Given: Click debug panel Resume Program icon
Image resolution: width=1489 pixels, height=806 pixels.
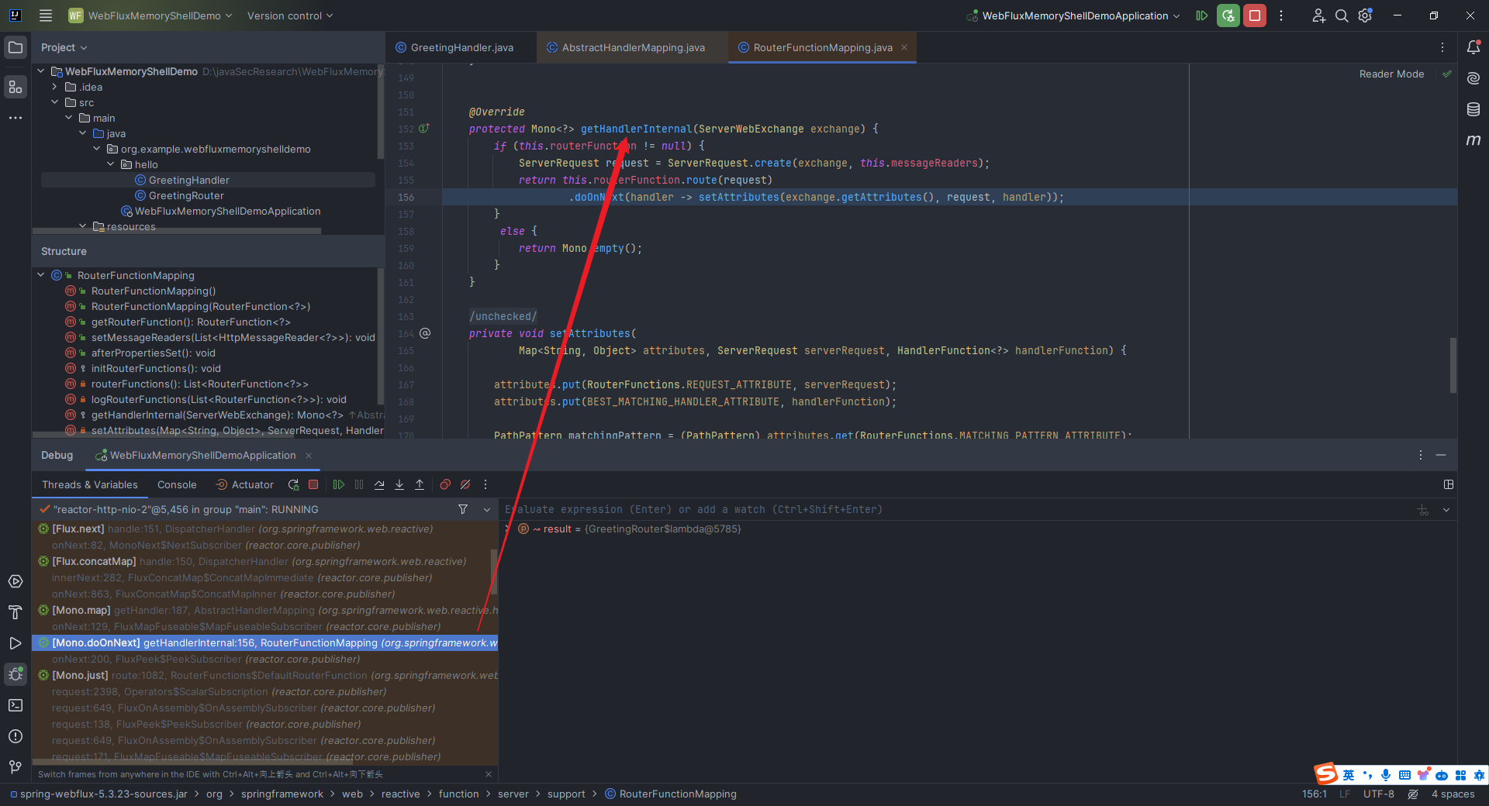Looking at the screenshot, I should [x=339, y=484].
